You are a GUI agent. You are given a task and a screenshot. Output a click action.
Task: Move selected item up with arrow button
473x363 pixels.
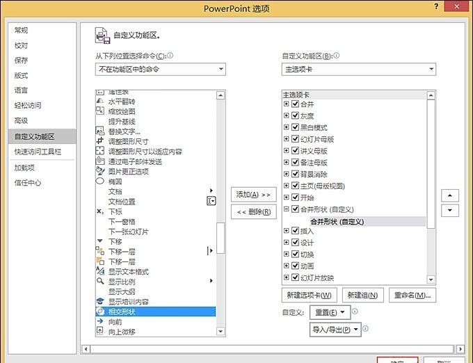450,195
